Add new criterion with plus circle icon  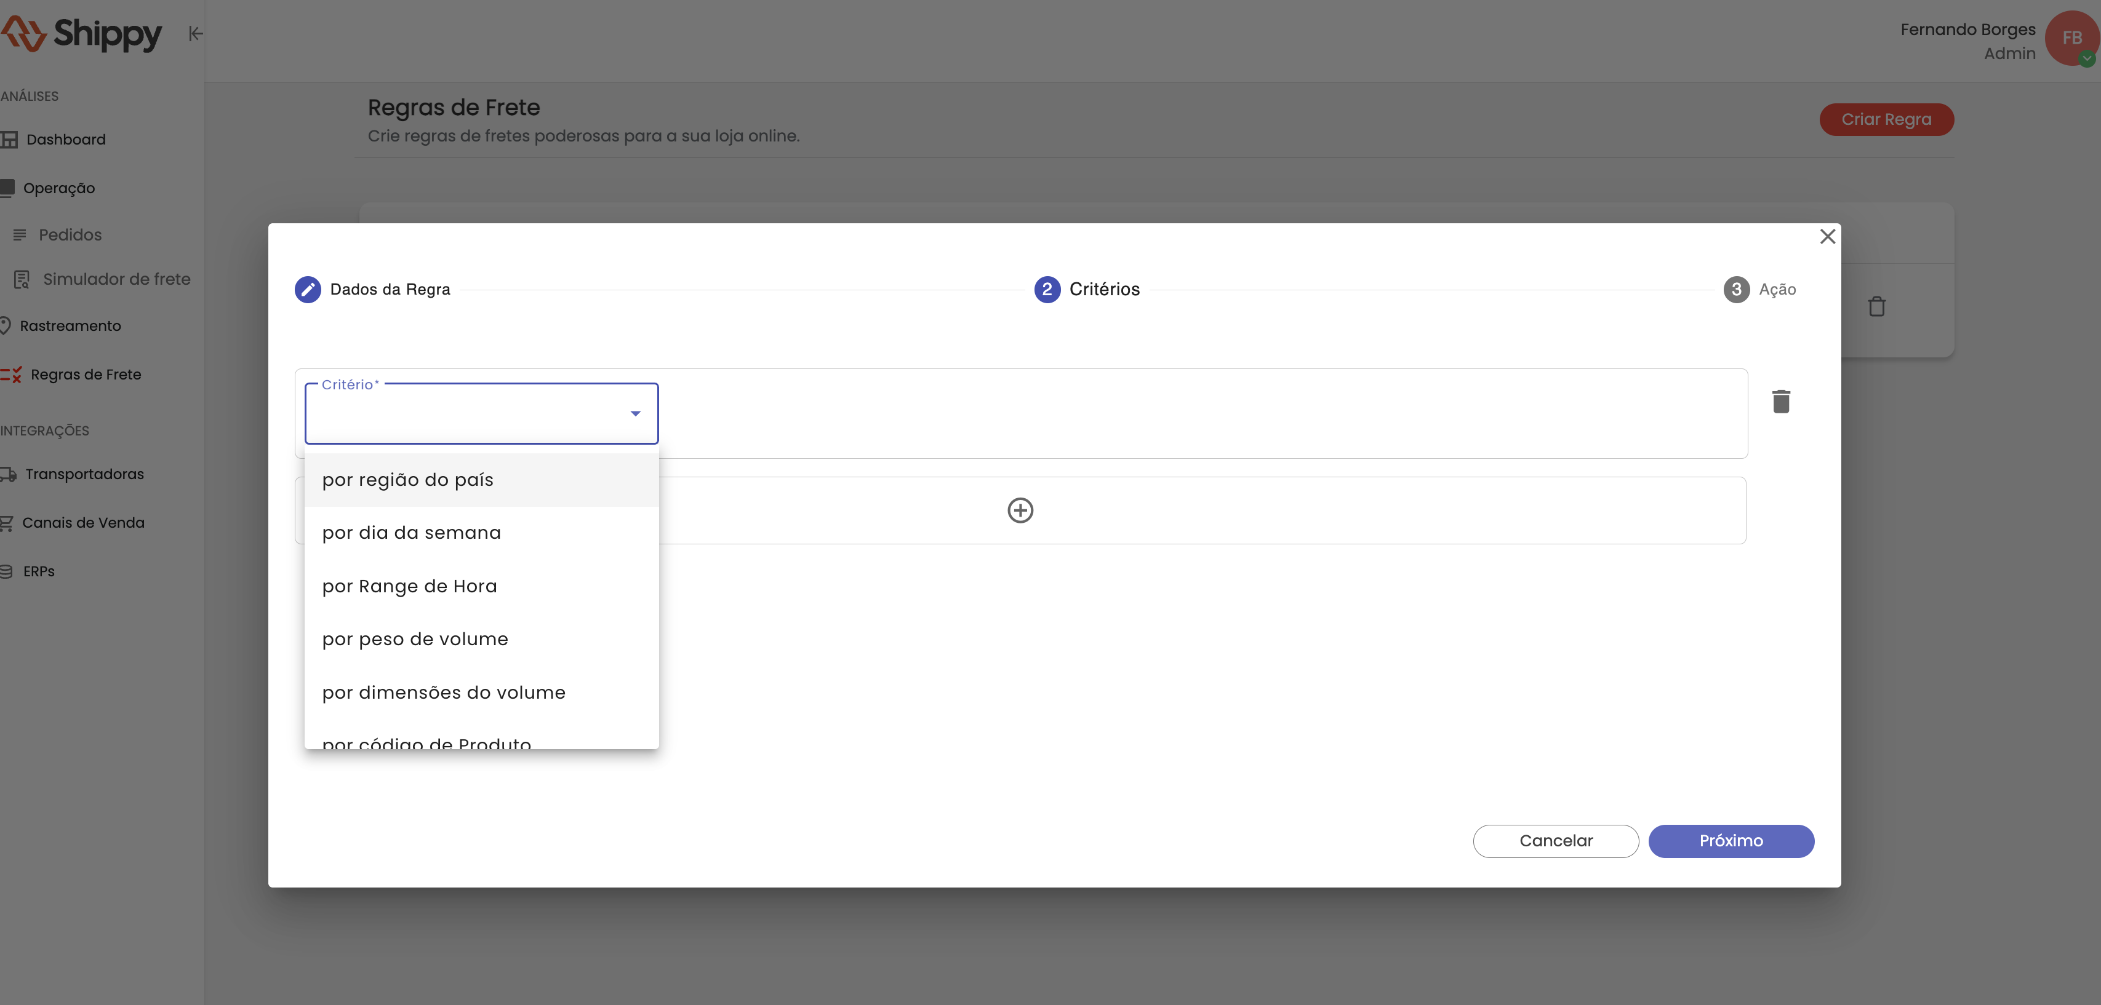click(x=1020, y=510)
